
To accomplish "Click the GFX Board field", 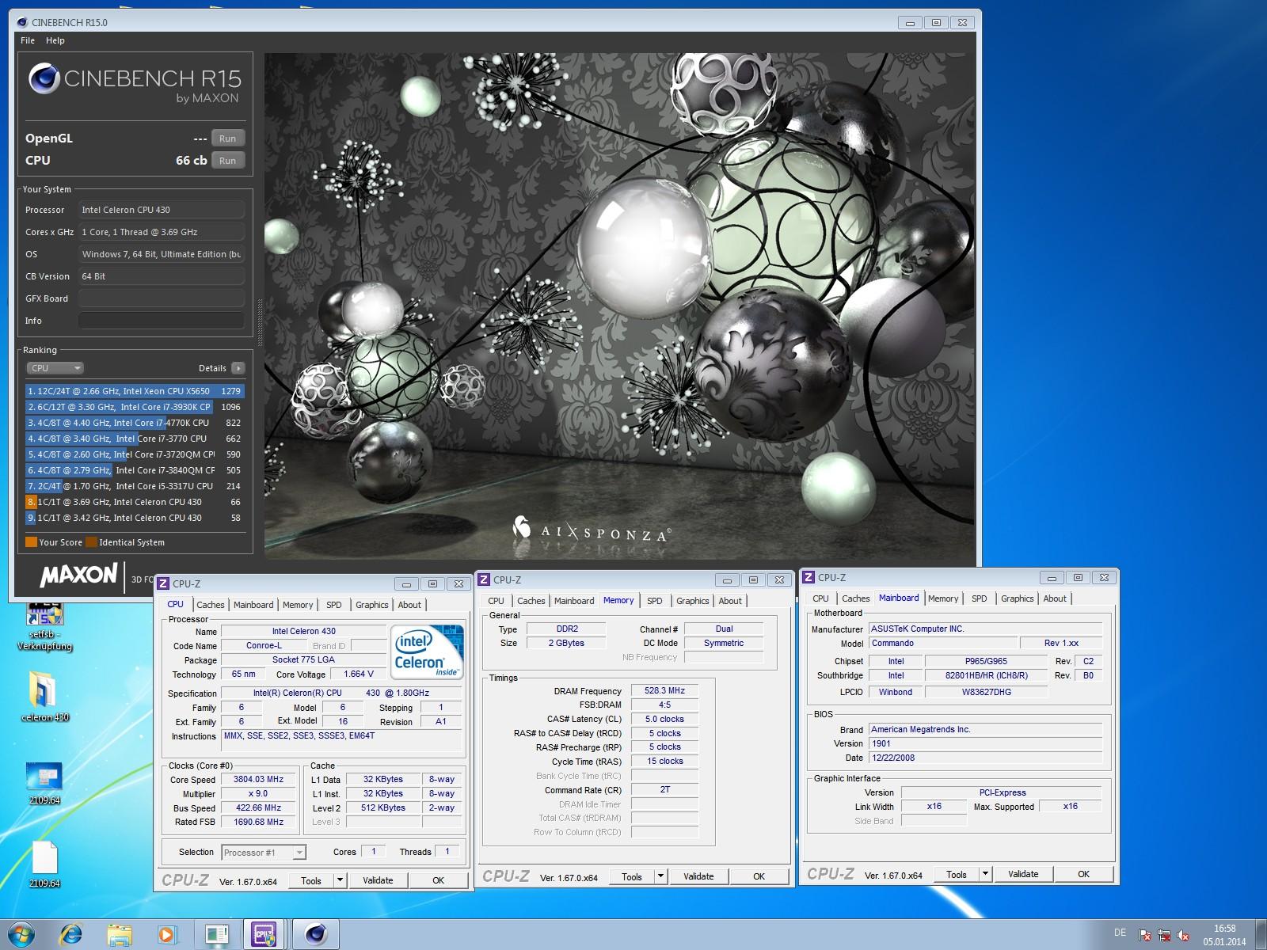I will [x=161, y=298].
